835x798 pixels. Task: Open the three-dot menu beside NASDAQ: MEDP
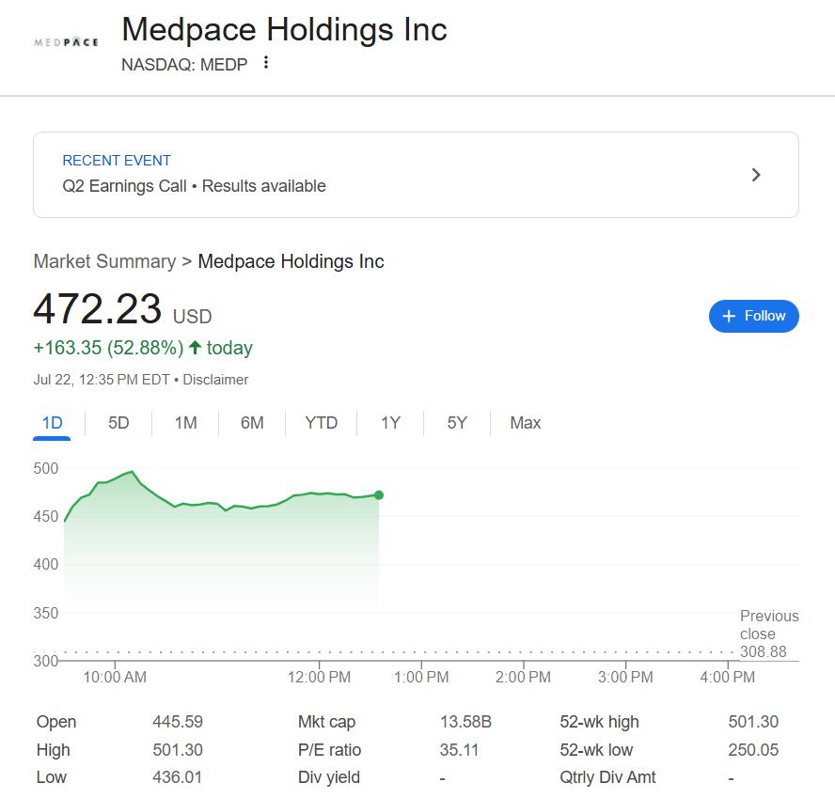click(x=266, y=63)
